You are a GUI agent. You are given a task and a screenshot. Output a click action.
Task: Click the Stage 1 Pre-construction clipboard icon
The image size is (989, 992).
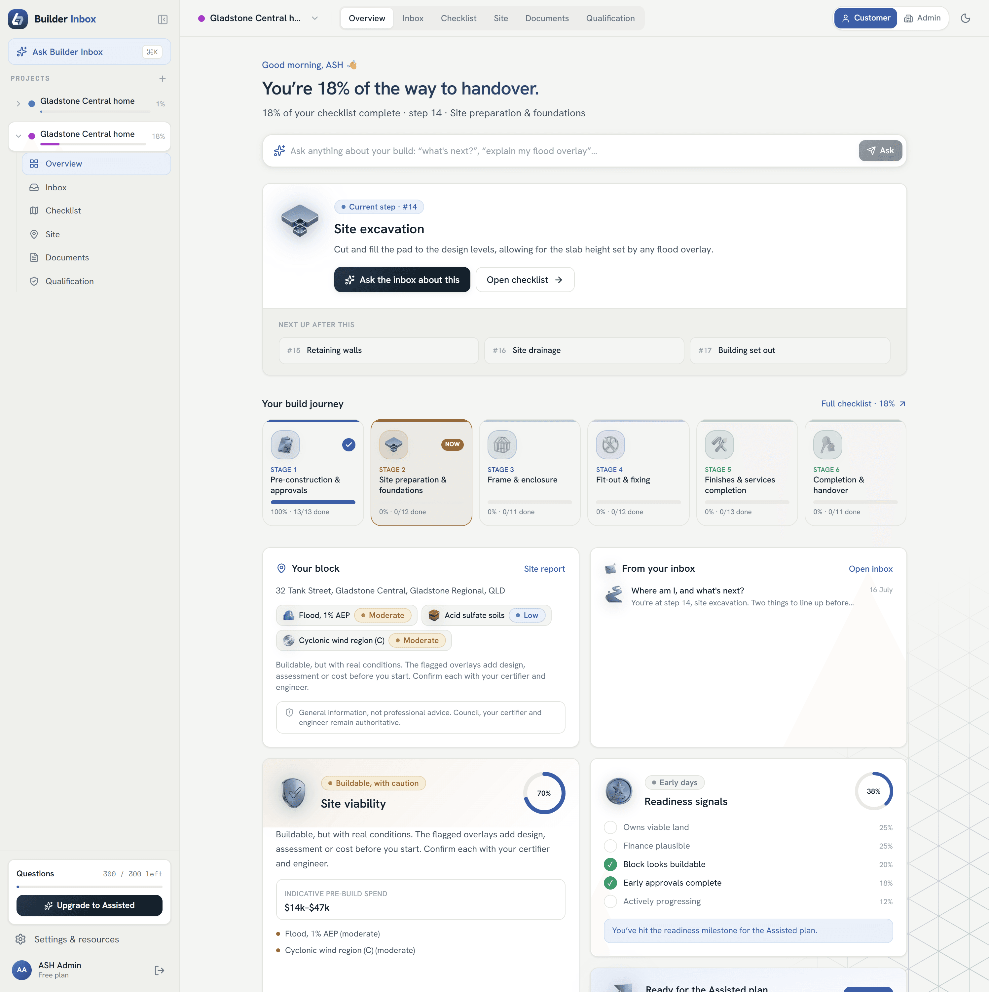tap(285, 445)
